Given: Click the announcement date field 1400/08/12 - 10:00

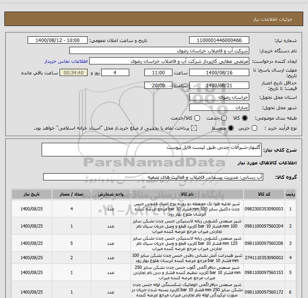Looking at the screenshot, I should pos(58,40).
